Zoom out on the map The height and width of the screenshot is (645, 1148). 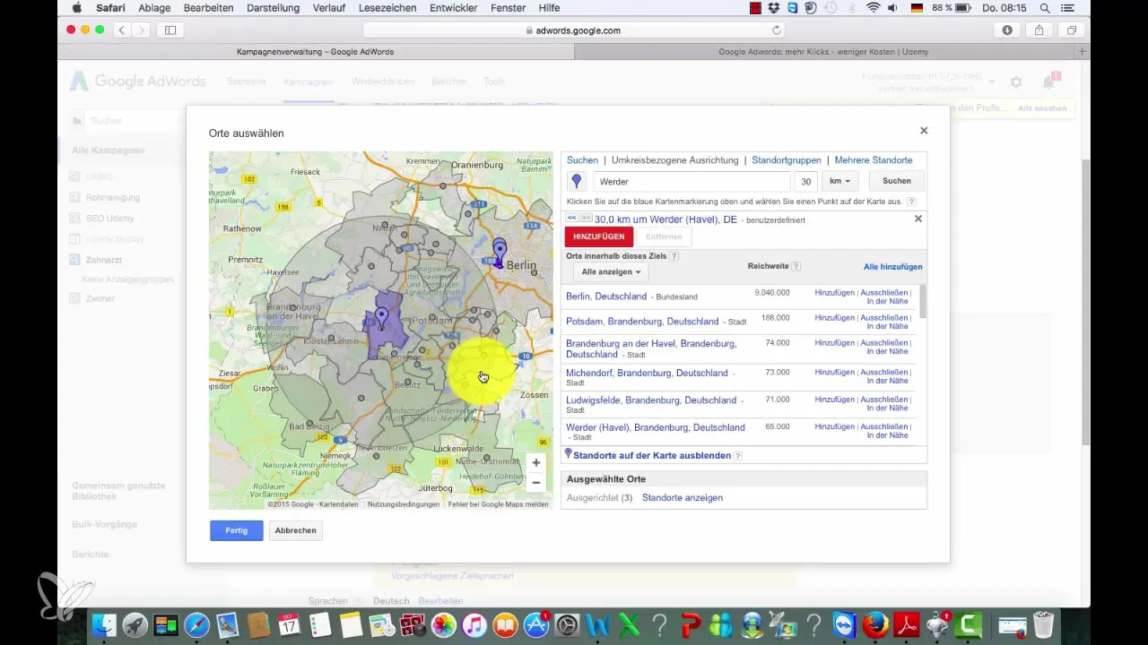[536, 483]
